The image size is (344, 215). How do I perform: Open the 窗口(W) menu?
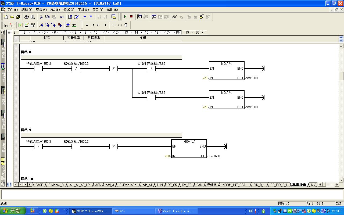98,10
